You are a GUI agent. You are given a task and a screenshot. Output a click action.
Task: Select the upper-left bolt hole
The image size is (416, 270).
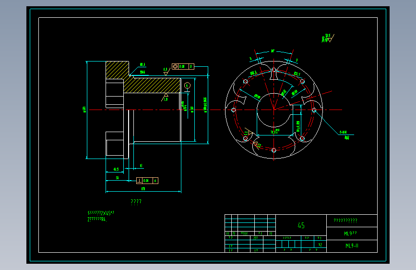(x=245, y=82)
